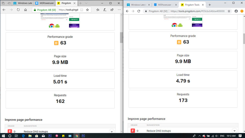Click Chrome's orange update alert icon
Image resolution: width=245 pixels, height=138 pixels.
242,11
